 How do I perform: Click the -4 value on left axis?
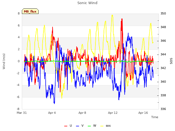[x=18, y=85]
